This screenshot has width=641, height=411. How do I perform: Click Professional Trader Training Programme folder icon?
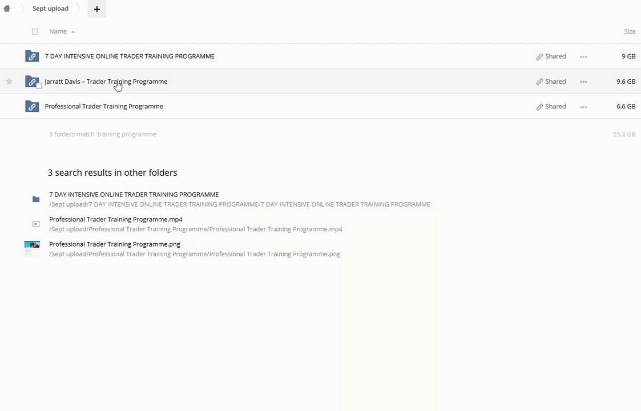pos(32,107)
